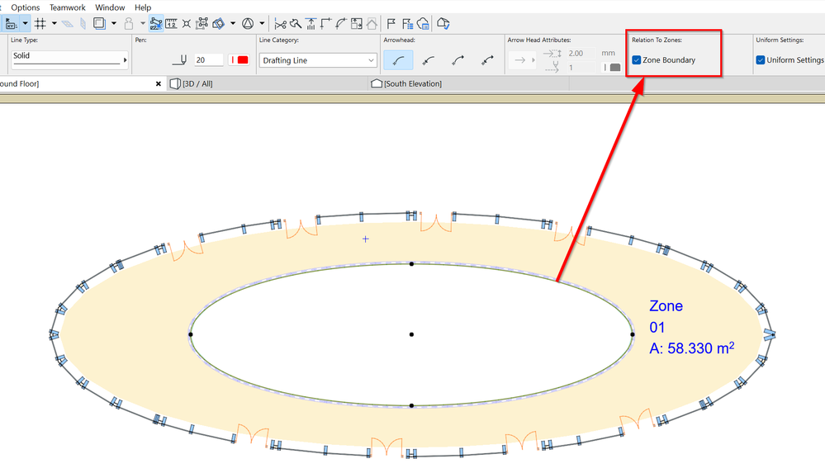
Task: Expand the circled triangle options arrow
Action: (x=262, y=24)
